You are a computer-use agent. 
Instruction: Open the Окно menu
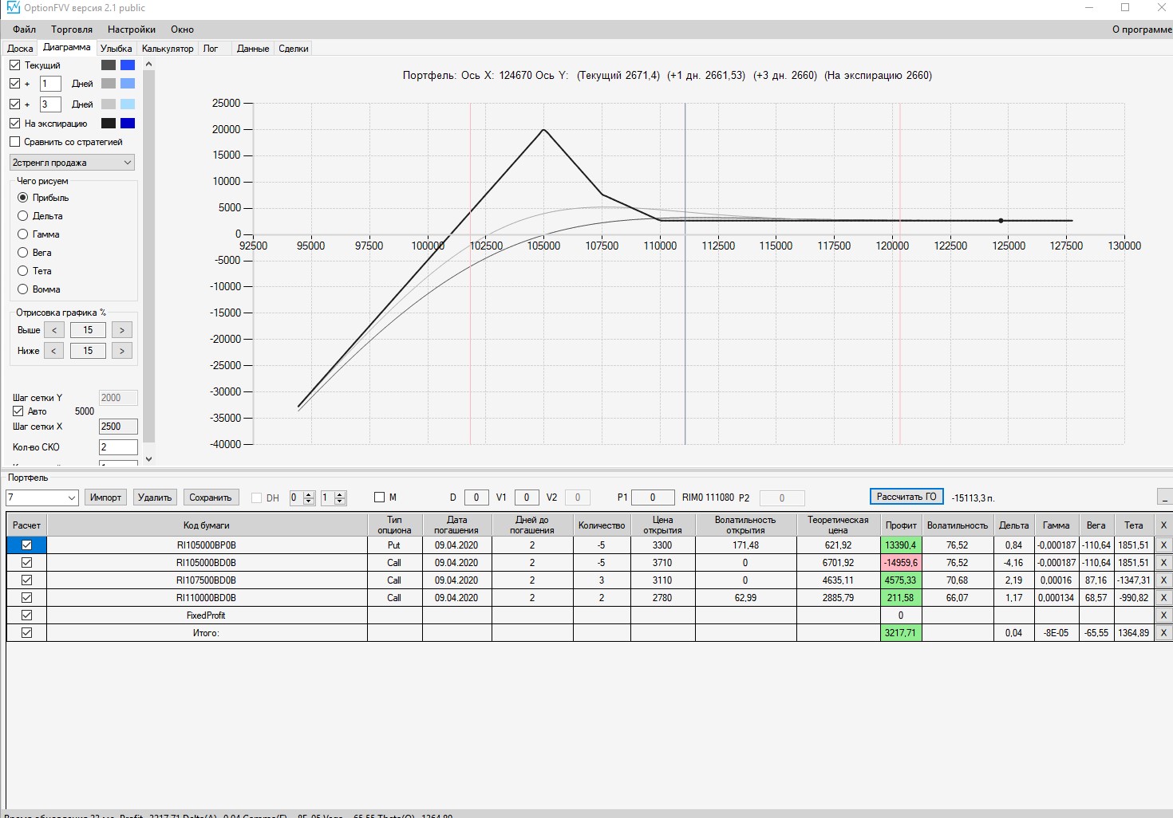tap(182, 29)
